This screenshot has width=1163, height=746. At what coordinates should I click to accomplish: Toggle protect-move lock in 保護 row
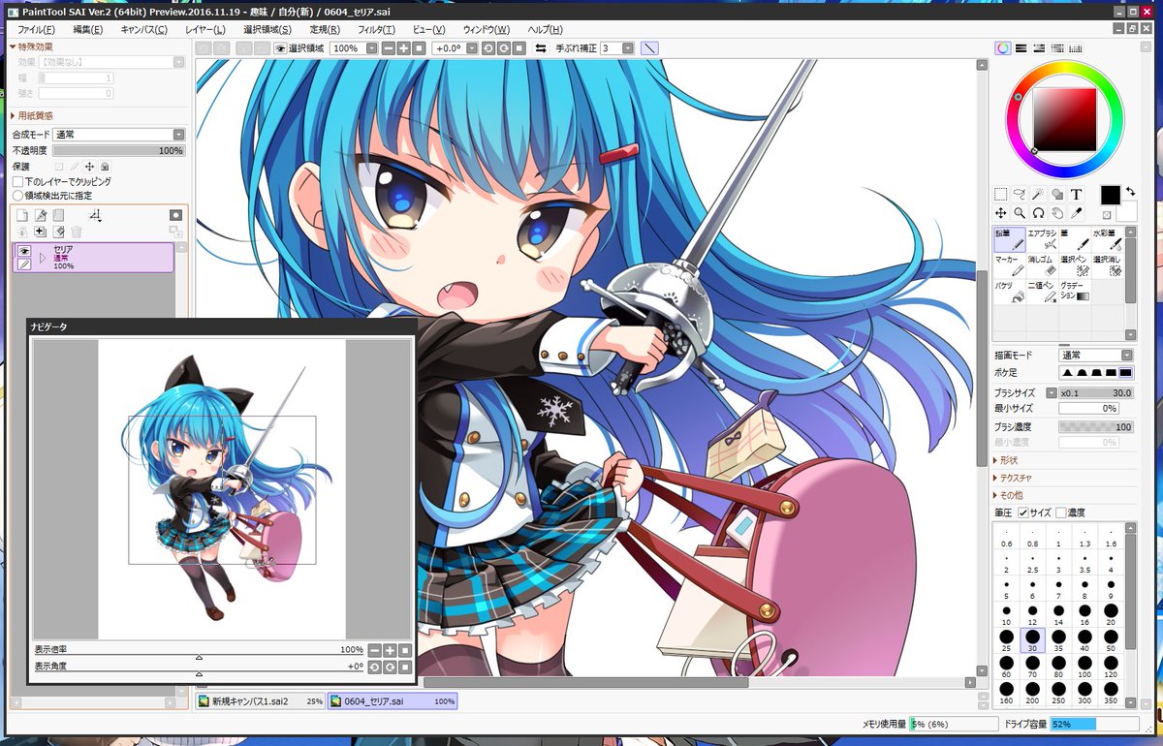(89, 167)
